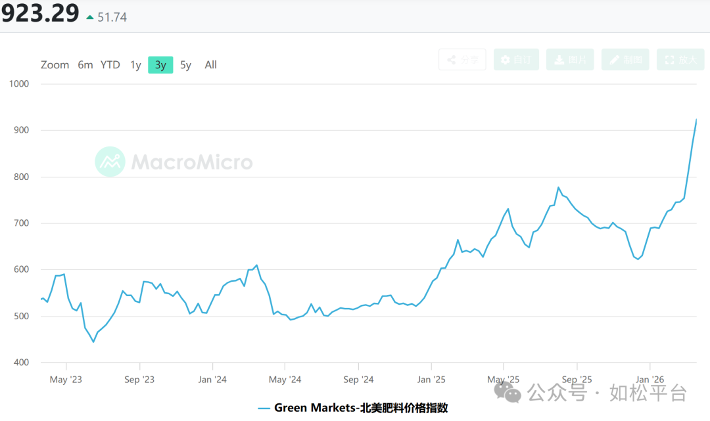Show All data range
710x421 pixels.
click(x=210, y=65)
